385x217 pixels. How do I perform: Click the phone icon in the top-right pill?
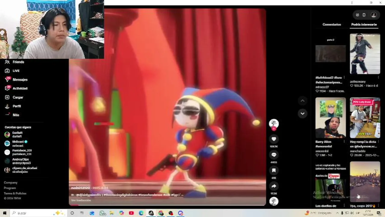tap(364, 15)
